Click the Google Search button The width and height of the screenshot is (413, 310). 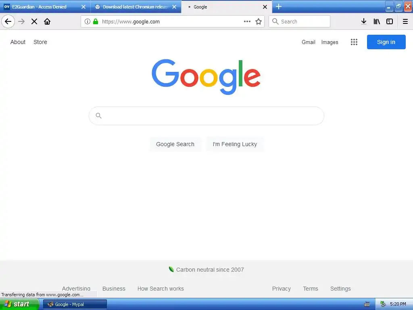tap(175, 144)
